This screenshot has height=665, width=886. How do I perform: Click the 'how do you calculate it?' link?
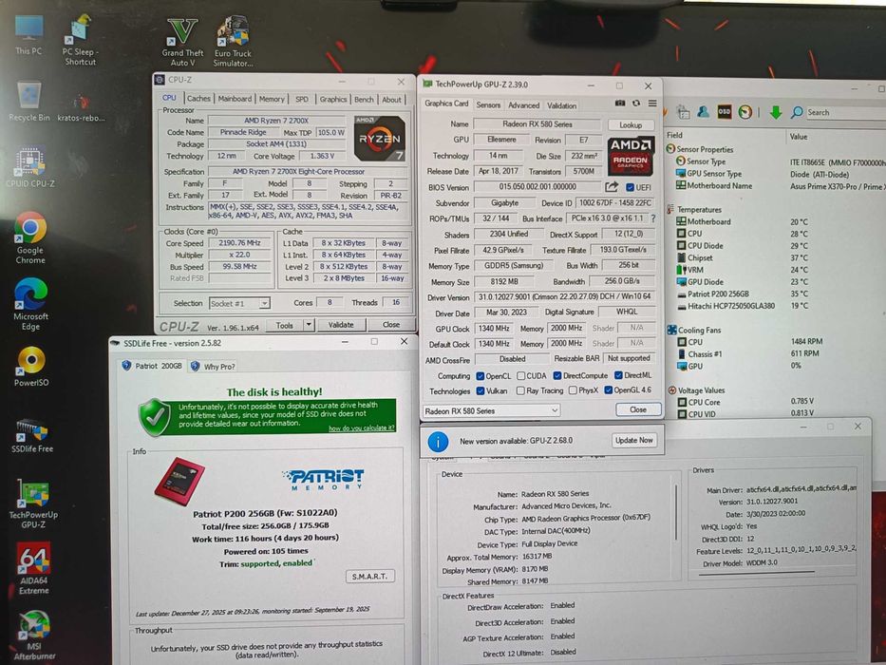(x=362, y=428)
